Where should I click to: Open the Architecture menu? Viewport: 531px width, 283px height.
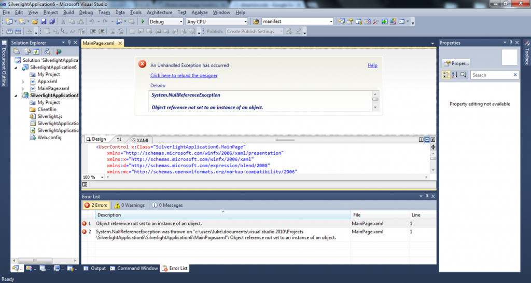coord(160,12)
